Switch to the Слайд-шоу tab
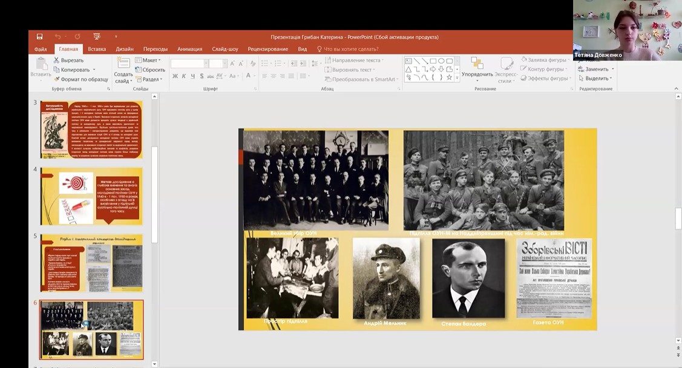This screenshot has height=368, width=682. (225, 49)
